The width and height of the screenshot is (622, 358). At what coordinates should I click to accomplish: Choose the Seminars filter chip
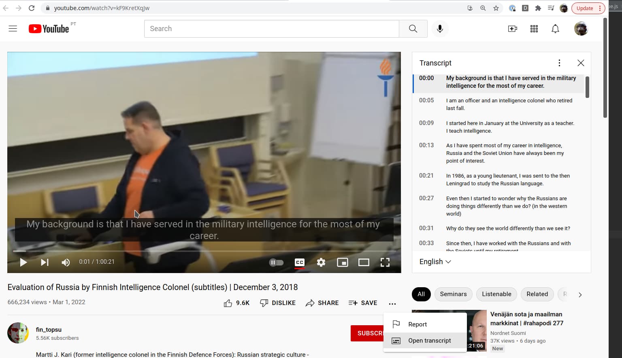coord(453,294)
